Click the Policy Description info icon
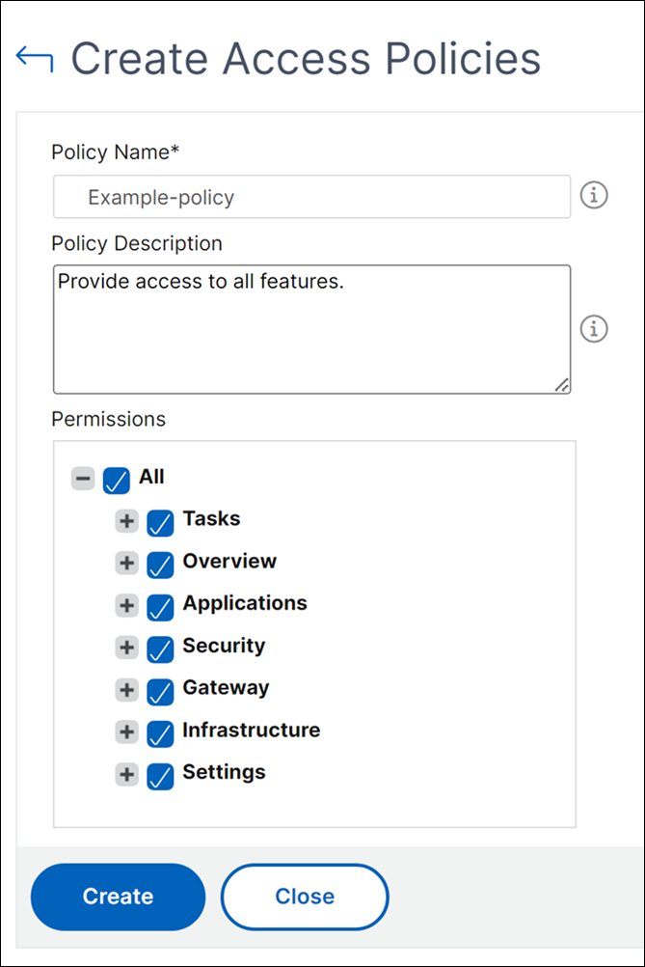This screenshot has width=645, height=967. pos(594,329)
